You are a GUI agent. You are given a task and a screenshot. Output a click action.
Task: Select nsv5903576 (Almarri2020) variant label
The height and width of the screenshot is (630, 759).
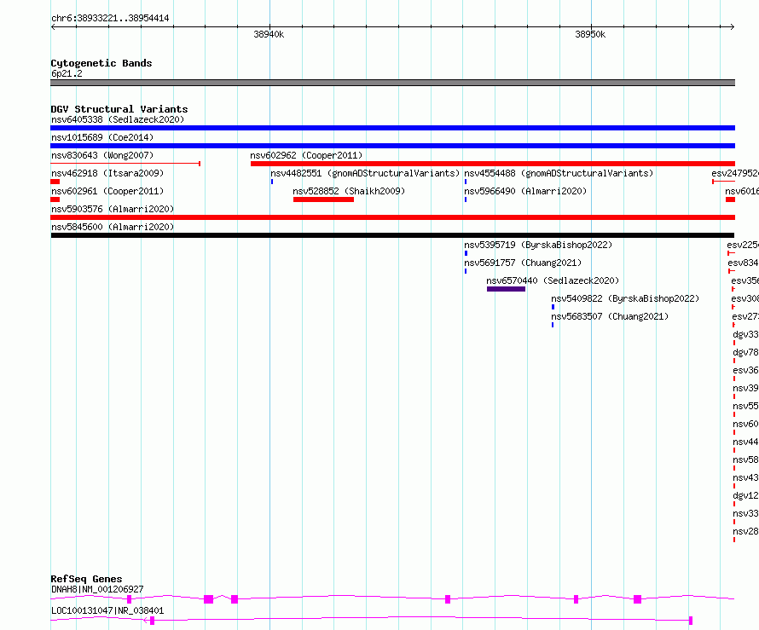113,209
